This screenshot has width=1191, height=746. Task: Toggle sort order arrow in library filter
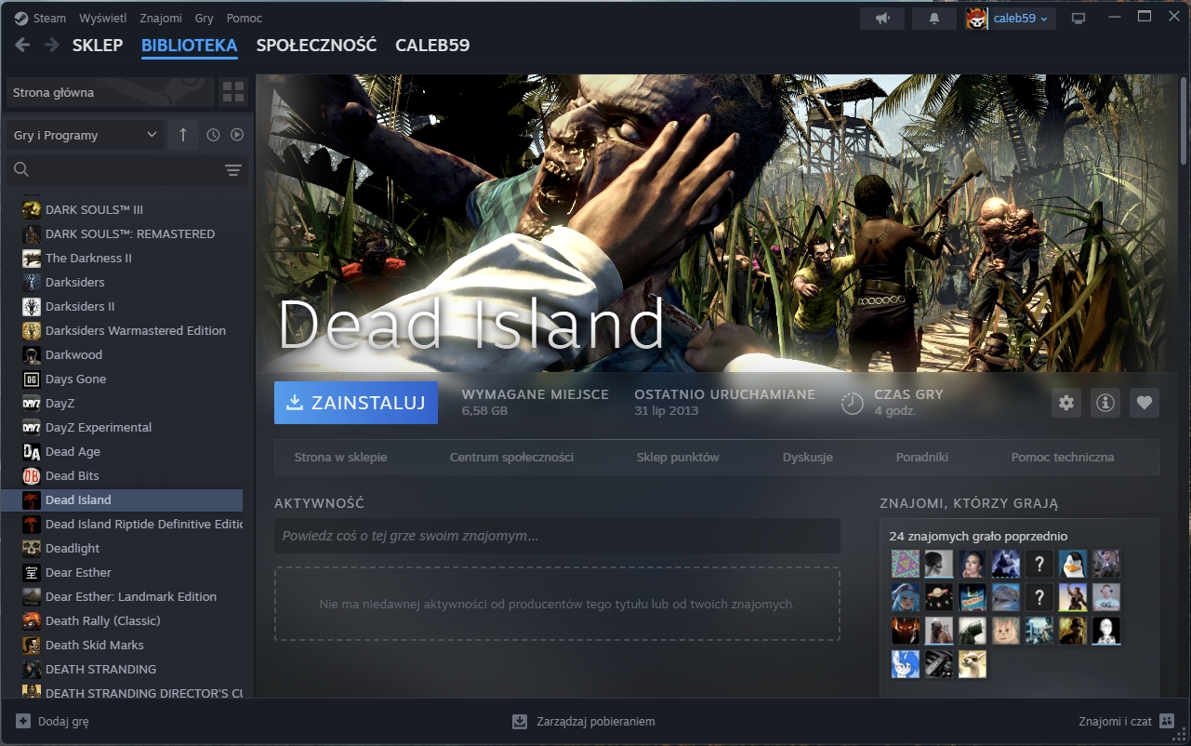tap(183, 135)
